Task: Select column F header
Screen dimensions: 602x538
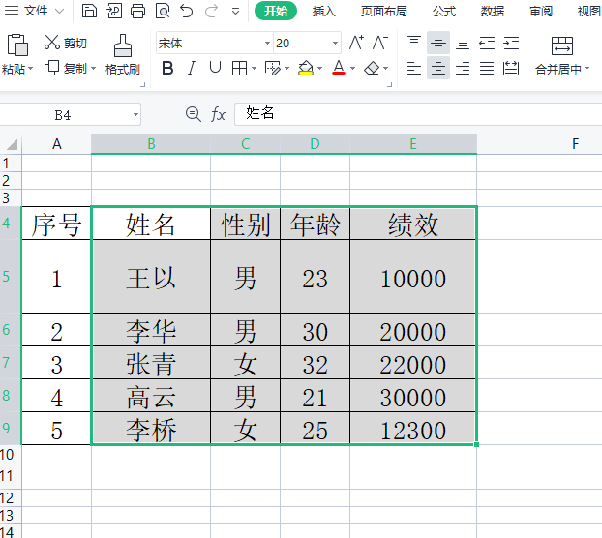Action: [x=575, y=144]
